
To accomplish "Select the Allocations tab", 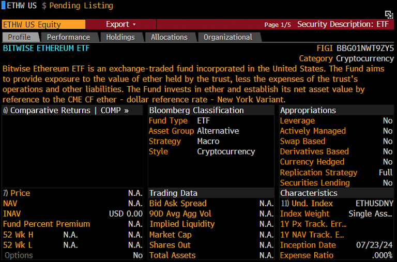I will click(169, 37).
